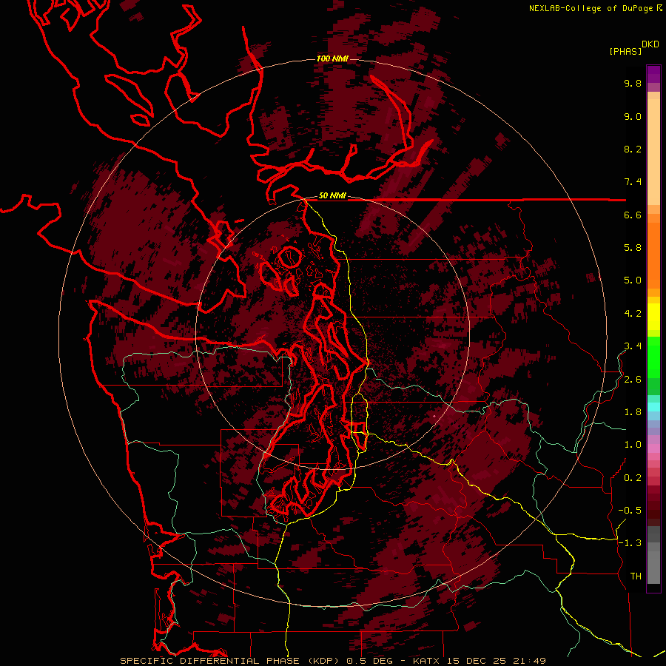
Task: Click the 1.0 legend value
Action: (633, 445)
